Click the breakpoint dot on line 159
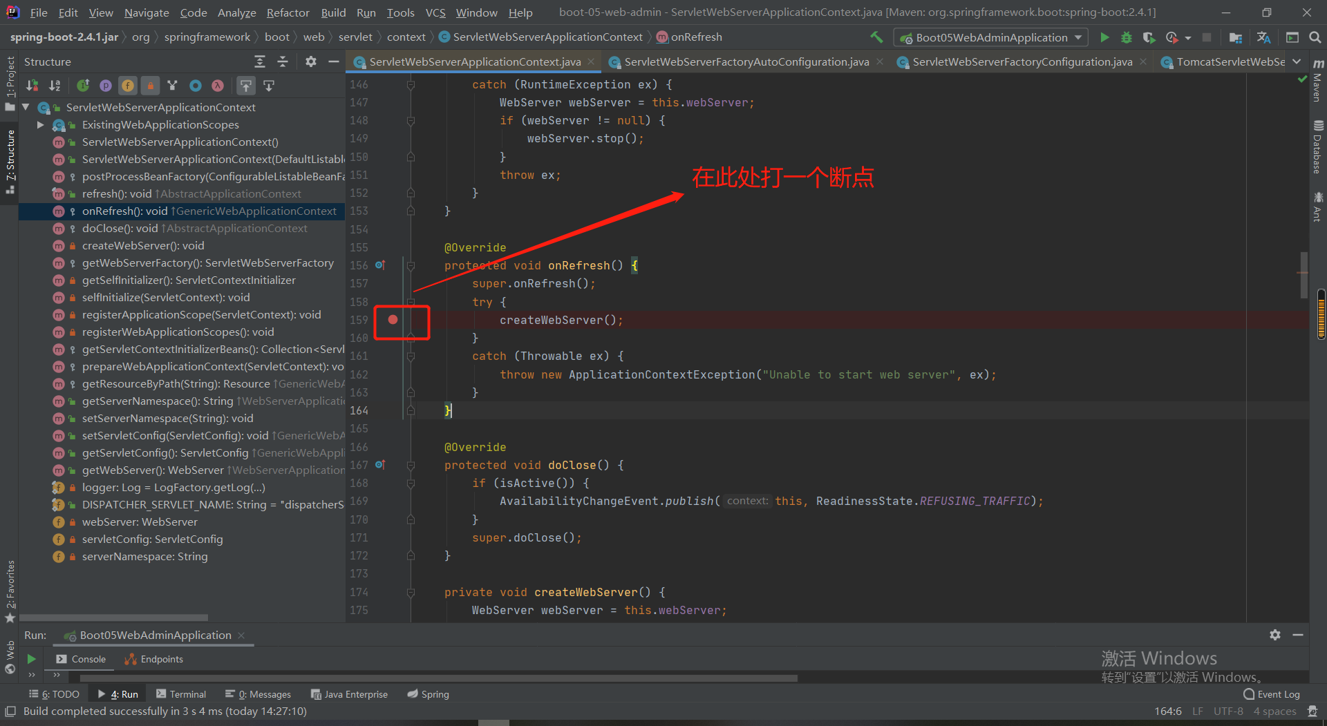The image size is (1327, 726). click(x=393, y=319)
